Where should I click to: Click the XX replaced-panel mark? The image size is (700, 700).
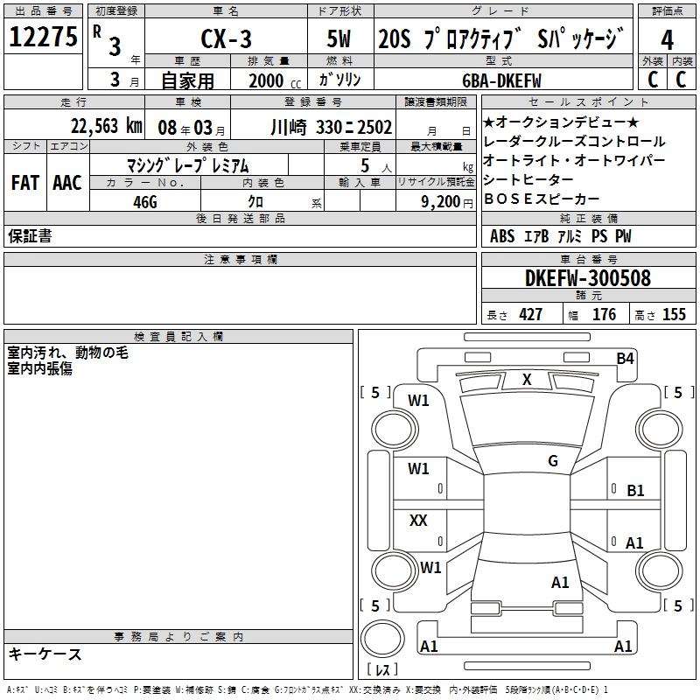click(x=418, y=520)
